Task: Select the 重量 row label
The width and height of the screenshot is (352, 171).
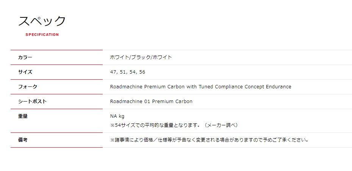Action: coord(23,116)
